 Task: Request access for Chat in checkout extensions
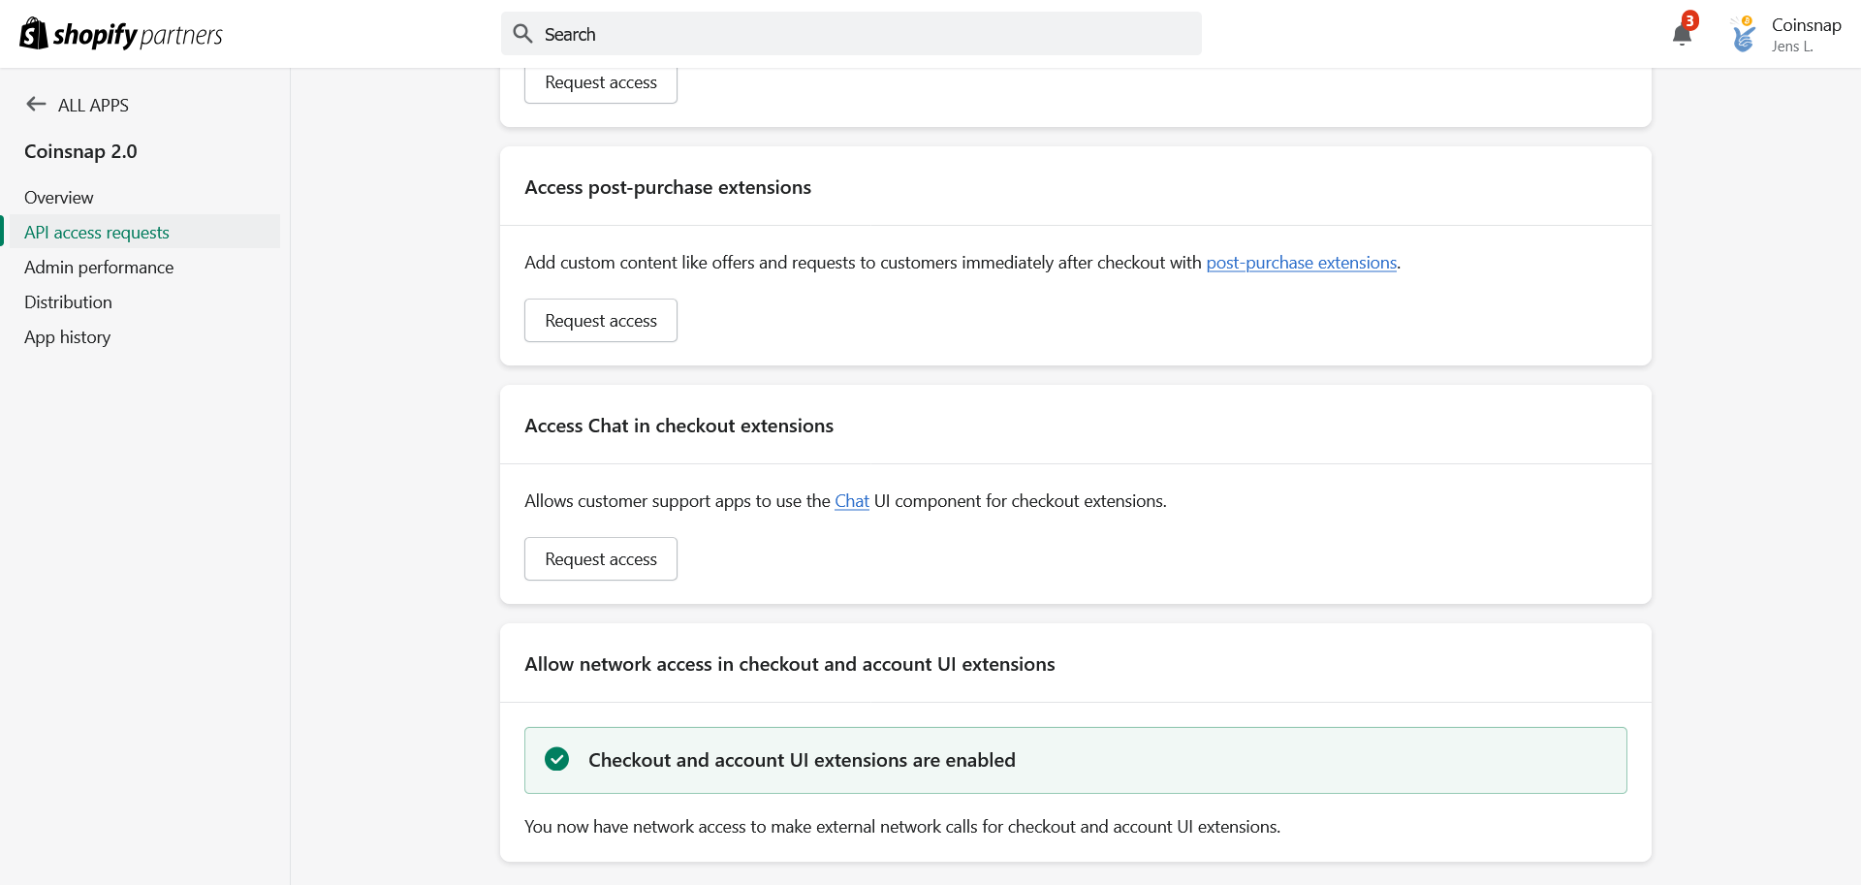(600, 559)
